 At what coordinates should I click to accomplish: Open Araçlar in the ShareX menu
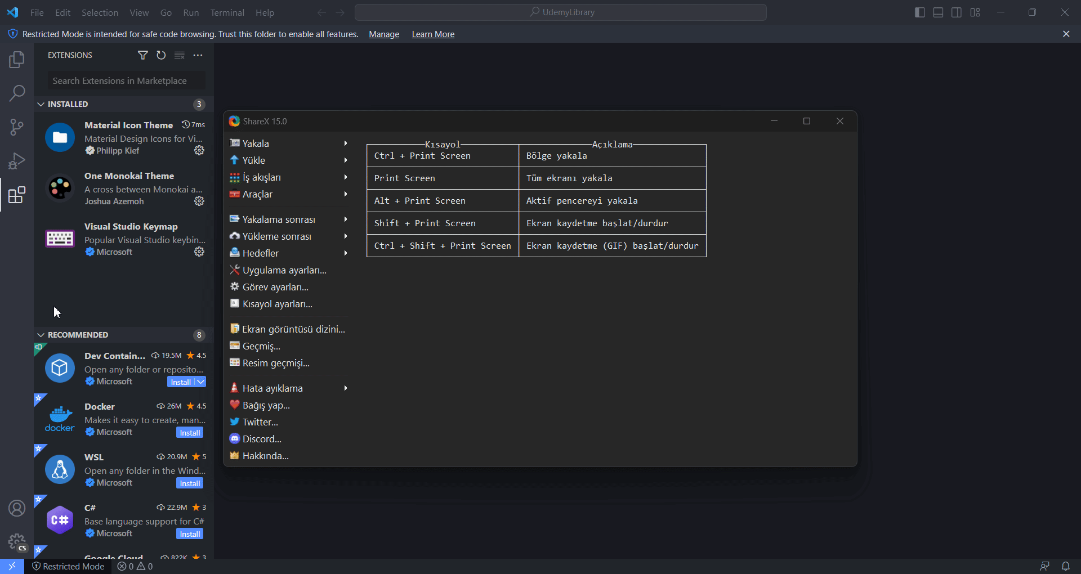click(257, 194)
